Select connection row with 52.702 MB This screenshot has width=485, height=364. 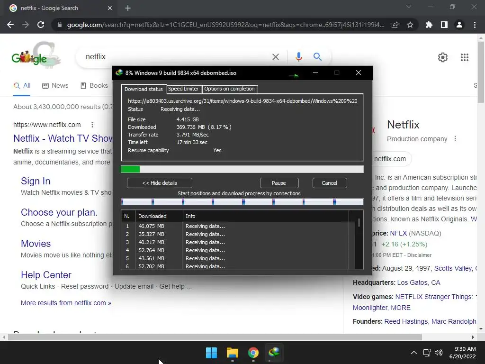[x=235, y=266]
